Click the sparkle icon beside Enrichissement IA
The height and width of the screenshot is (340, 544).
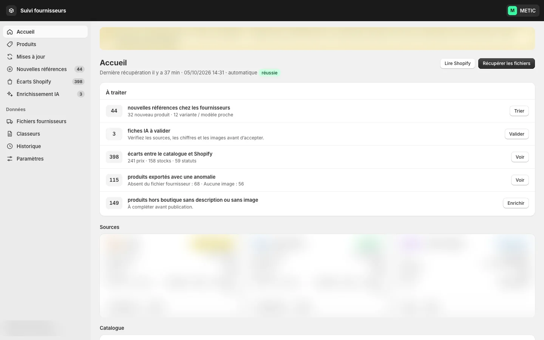10,94
